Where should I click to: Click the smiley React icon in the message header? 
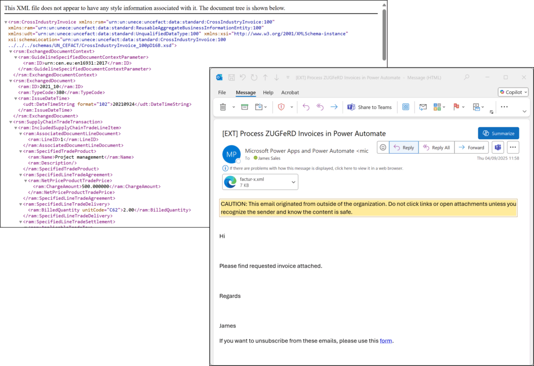(x=383, y=148)
